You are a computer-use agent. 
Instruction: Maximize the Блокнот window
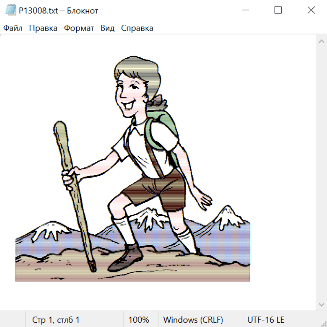click(x=278, y=11)
